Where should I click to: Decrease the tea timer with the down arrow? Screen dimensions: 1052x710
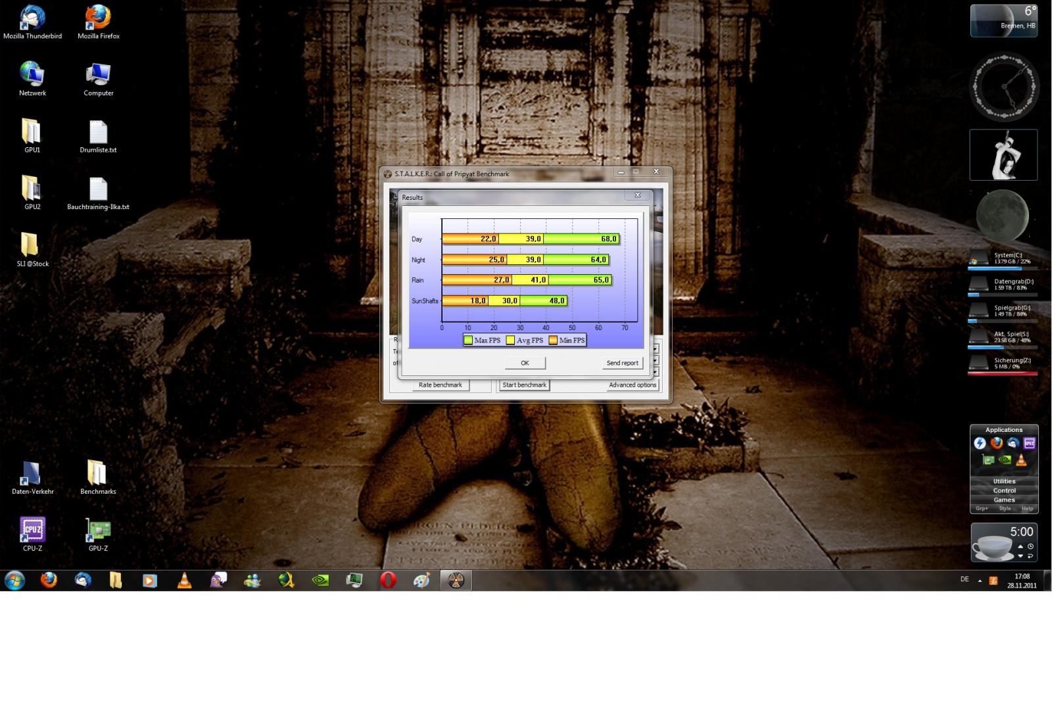pos(1020,556)
